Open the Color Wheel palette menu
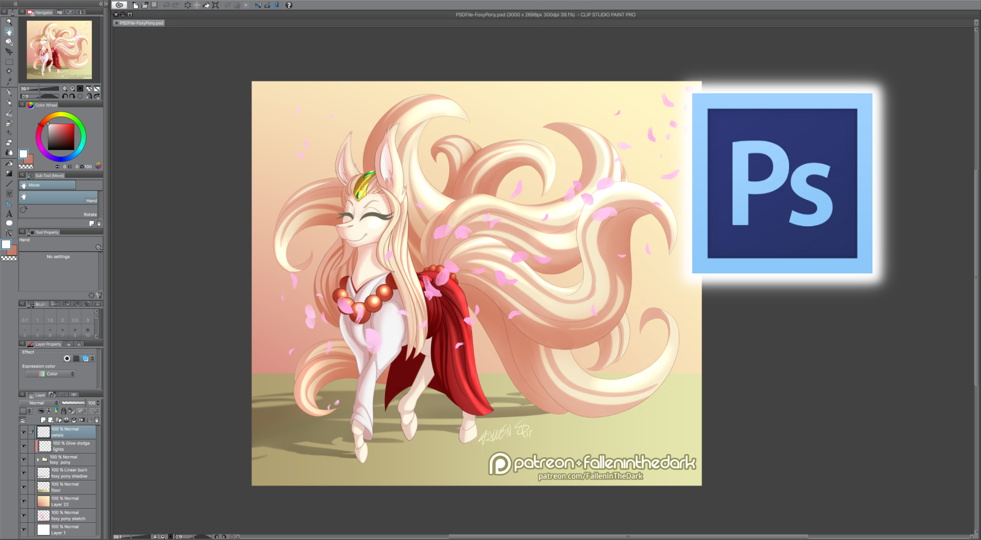 click(x=22, y=105)
